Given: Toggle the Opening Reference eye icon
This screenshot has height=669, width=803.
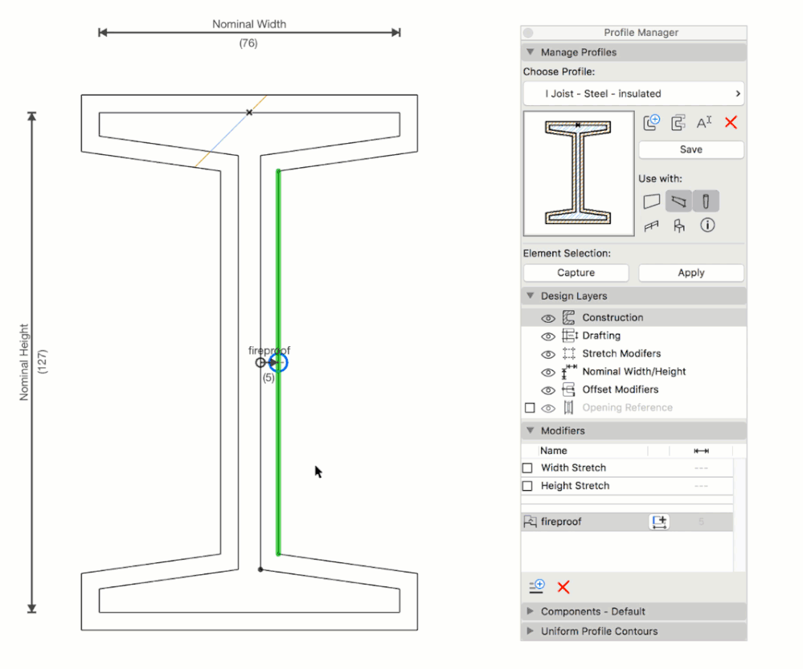Looking at the screenshot, I should [x=548, y=408].
